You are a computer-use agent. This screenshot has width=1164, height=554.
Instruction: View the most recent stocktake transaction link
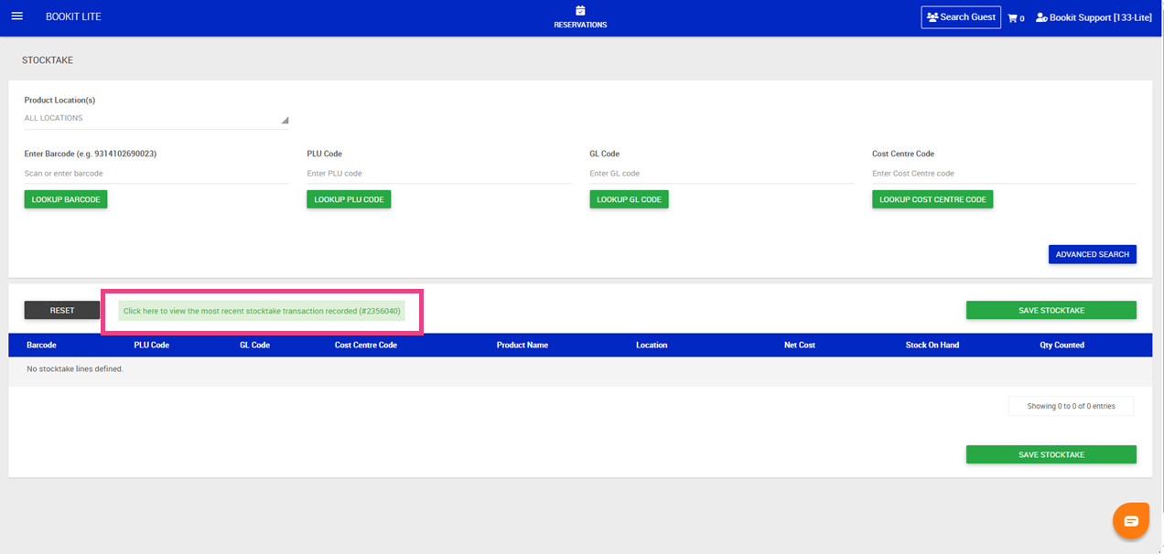click(262, 311)
